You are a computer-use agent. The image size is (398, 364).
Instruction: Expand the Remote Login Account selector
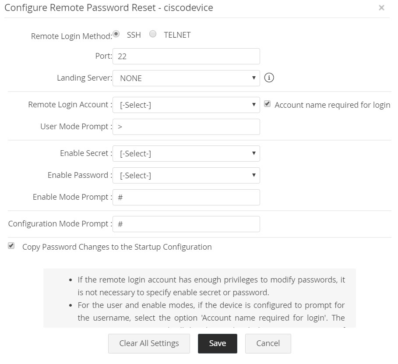(x=186, y=105)
